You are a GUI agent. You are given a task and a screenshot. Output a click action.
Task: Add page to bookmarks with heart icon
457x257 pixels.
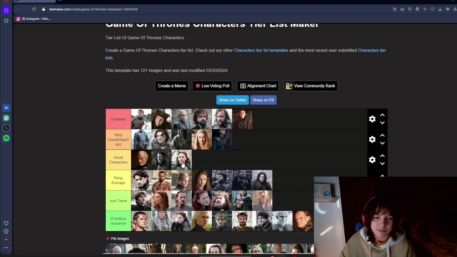point(432,9)
